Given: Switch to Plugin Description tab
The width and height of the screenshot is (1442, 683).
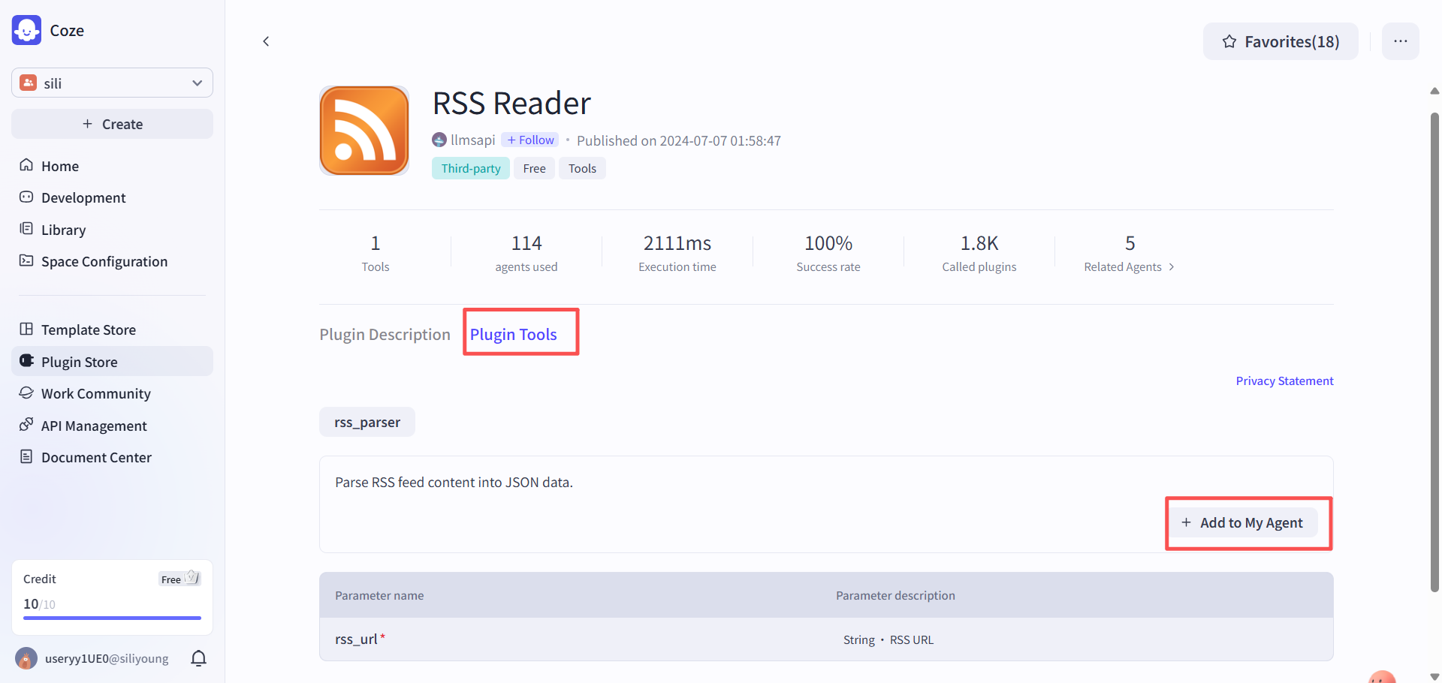Looking at the screenshot, I should 385,334.
